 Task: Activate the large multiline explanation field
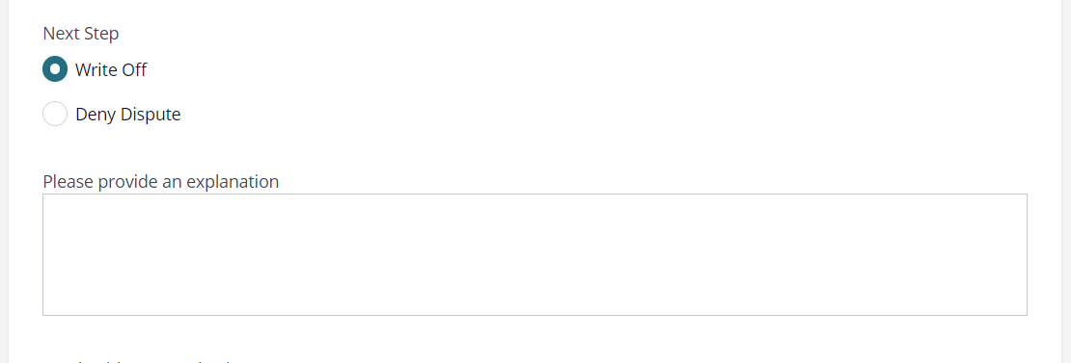point(535,255)
